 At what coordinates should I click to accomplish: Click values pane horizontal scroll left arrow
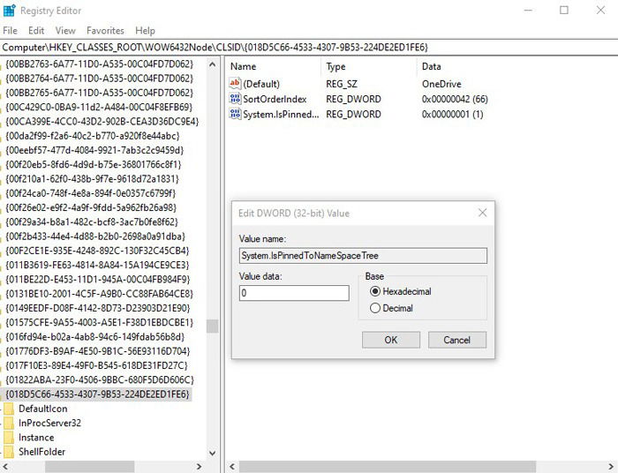tap(232, 467)
